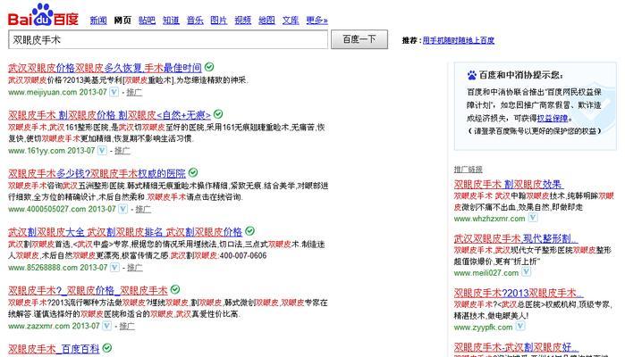
Task: Click URL text www.meijiyuan.com 2013-07
Action: pos(57,92)
